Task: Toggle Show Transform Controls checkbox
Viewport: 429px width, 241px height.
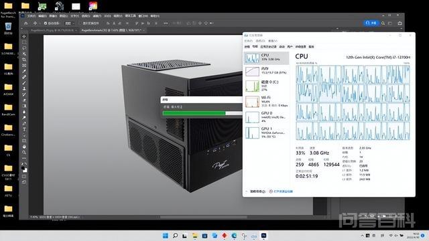Action: coord(80,23)
